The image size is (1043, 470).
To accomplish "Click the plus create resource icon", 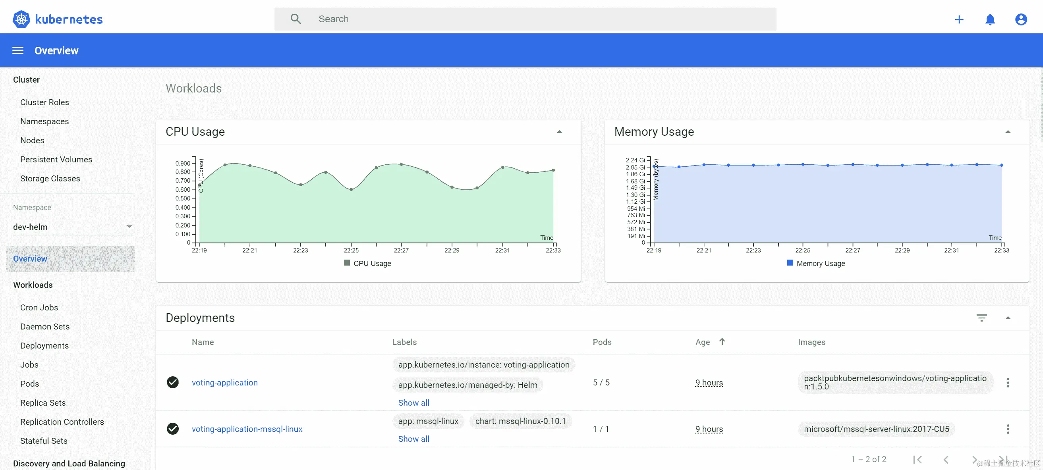I will (959, 19).
